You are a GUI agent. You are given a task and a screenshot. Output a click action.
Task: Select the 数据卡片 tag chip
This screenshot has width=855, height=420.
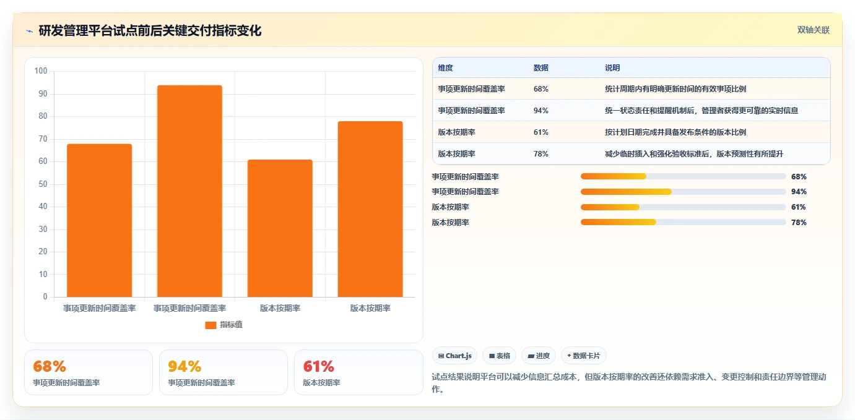[x=584, y=356]
